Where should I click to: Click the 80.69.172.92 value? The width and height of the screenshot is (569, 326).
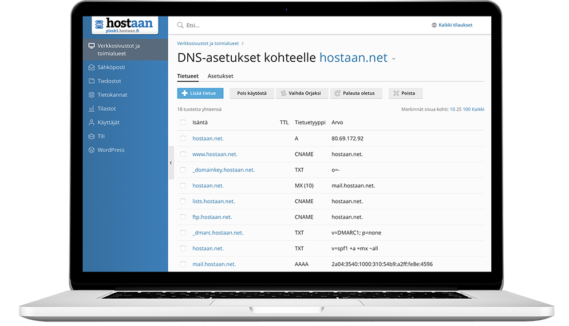[x=347, y=138]
